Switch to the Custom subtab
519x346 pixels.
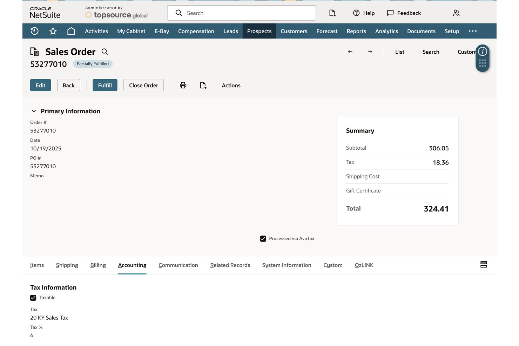333,265
